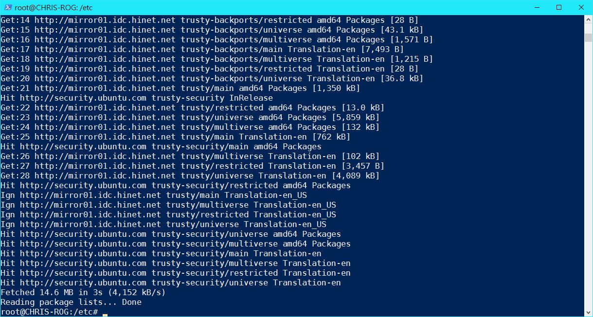Click the mirror01.idc.hinet.net URL on the Get:14 line

pos(105,20)
